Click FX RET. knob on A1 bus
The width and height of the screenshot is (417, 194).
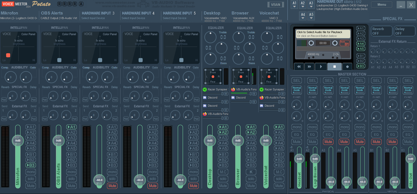pyautogui.click(x=297, y=105)
